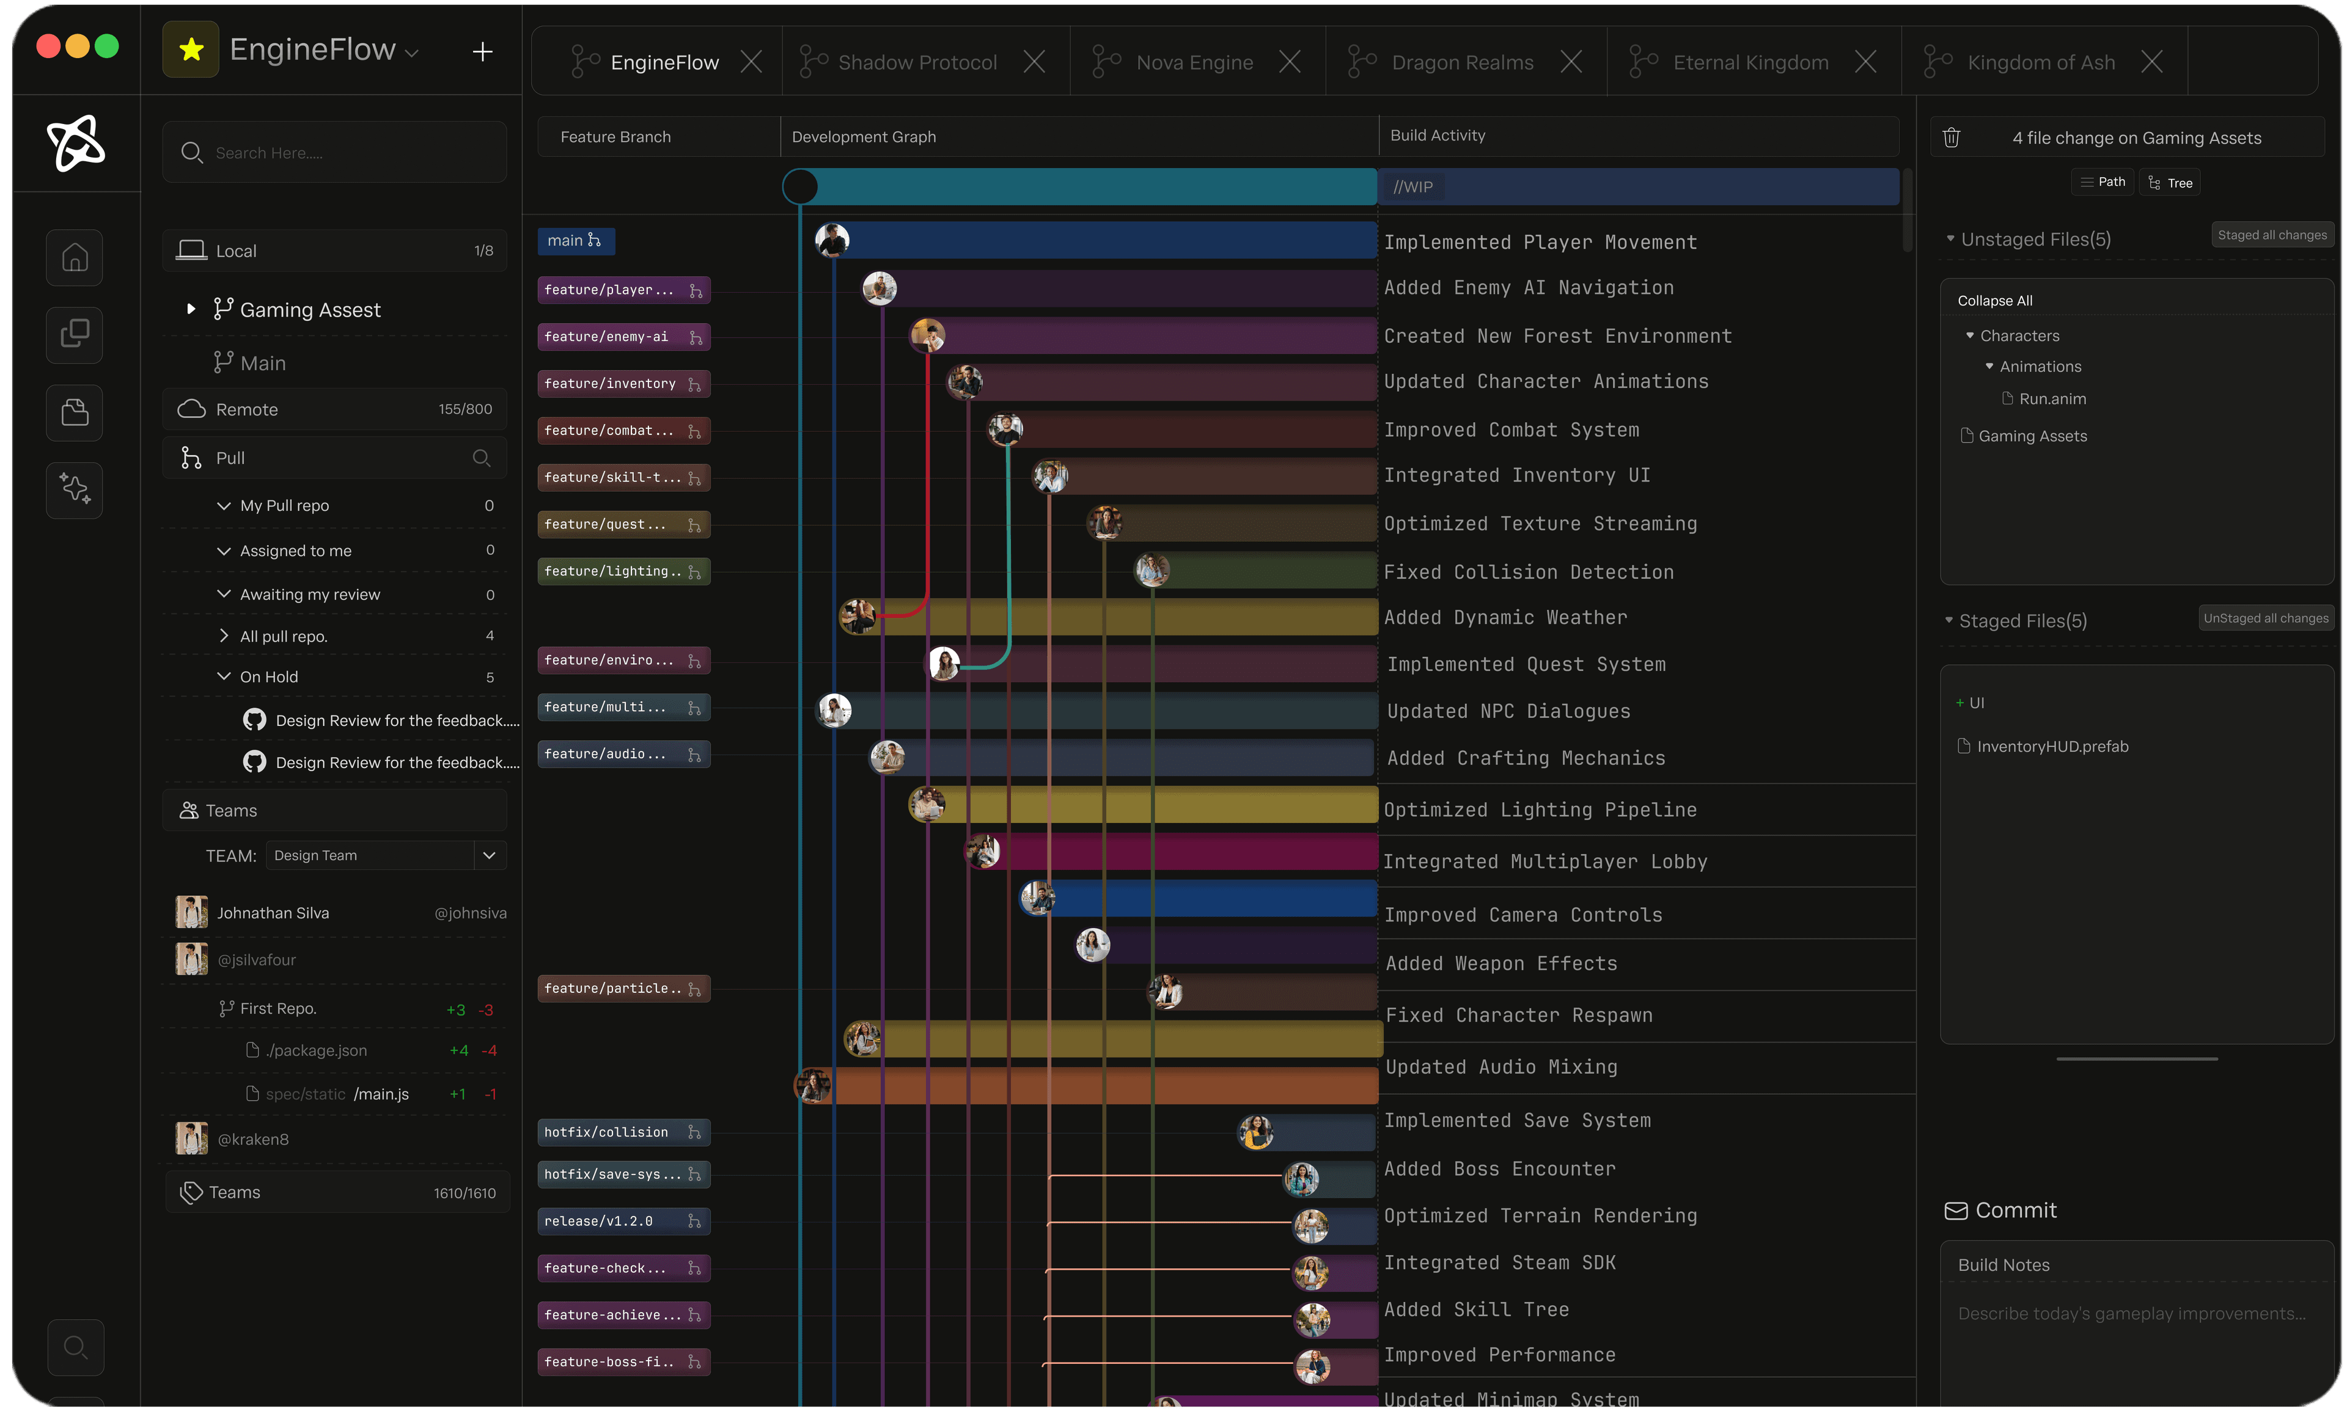
Task: Click the copy/duplicate windows sidebar icon
Action: [75, 334]
